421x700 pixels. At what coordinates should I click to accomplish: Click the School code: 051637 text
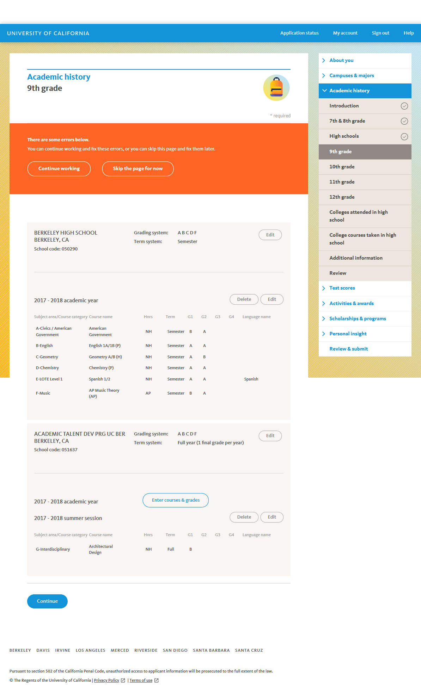56,450
